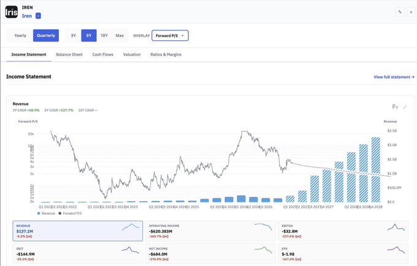
Task: Select the Net Income -$684.0M card
Action: [210, 254]
